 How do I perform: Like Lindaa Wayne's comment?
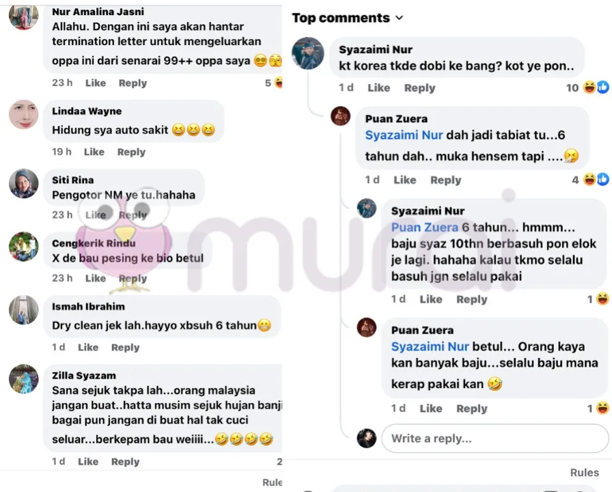tap(94, 152)
